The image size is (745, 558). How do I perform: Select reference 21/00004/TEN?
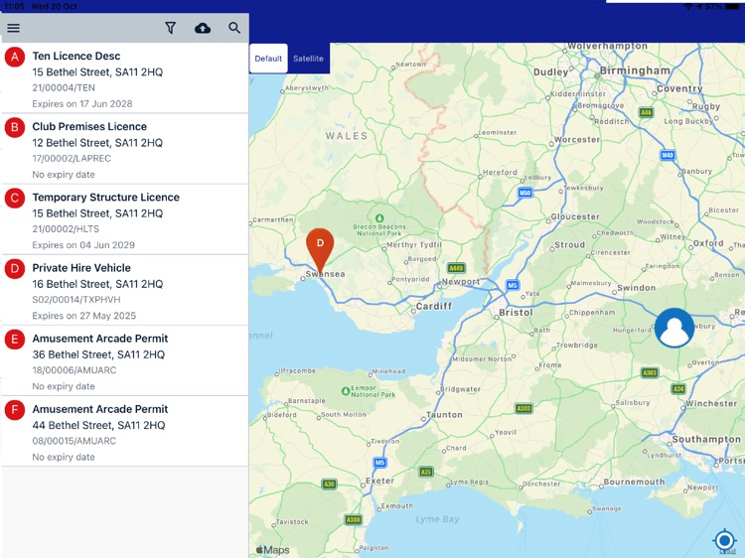coord(64,87)
